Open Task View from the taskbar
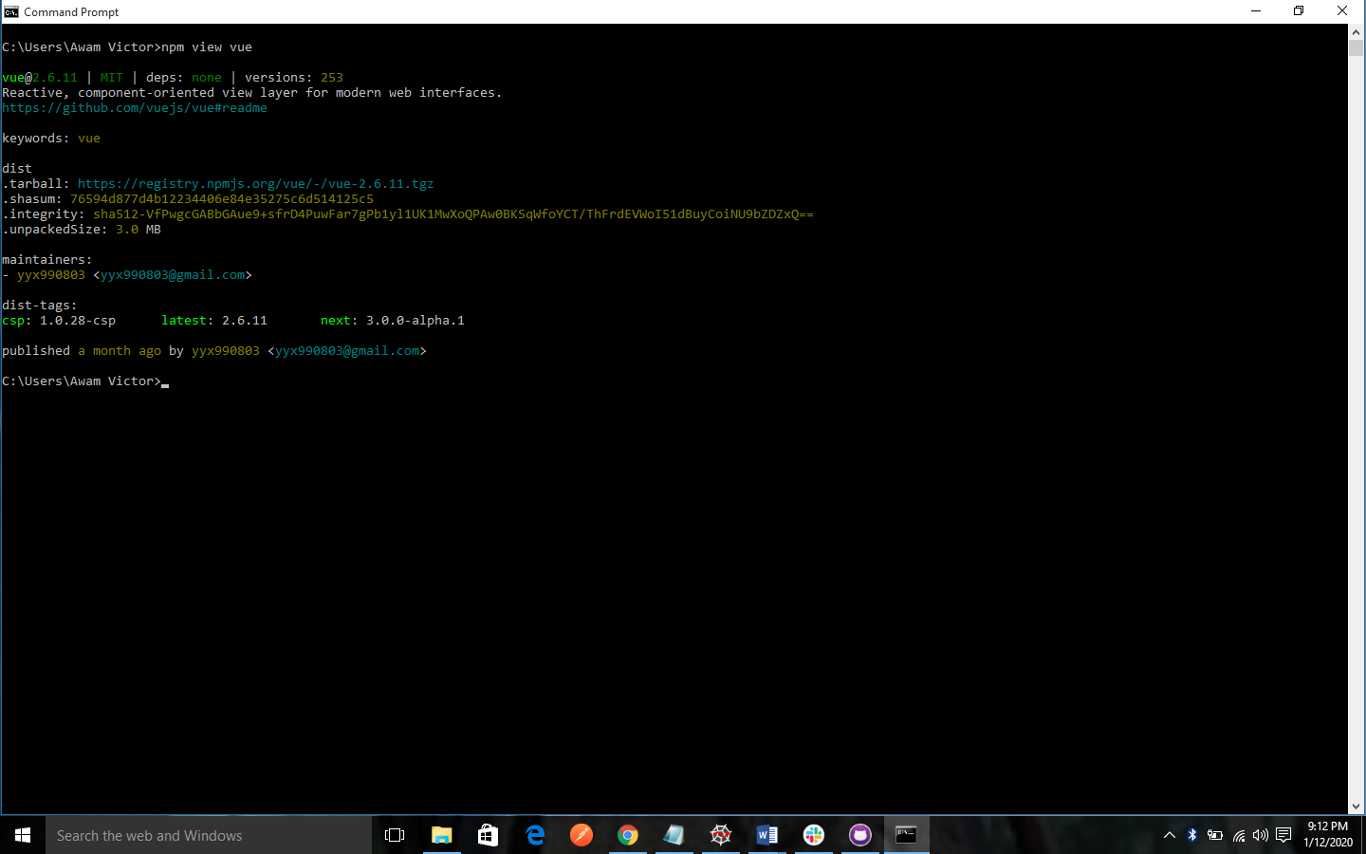This screenshot has height=854, width=1366. (395, 835)
